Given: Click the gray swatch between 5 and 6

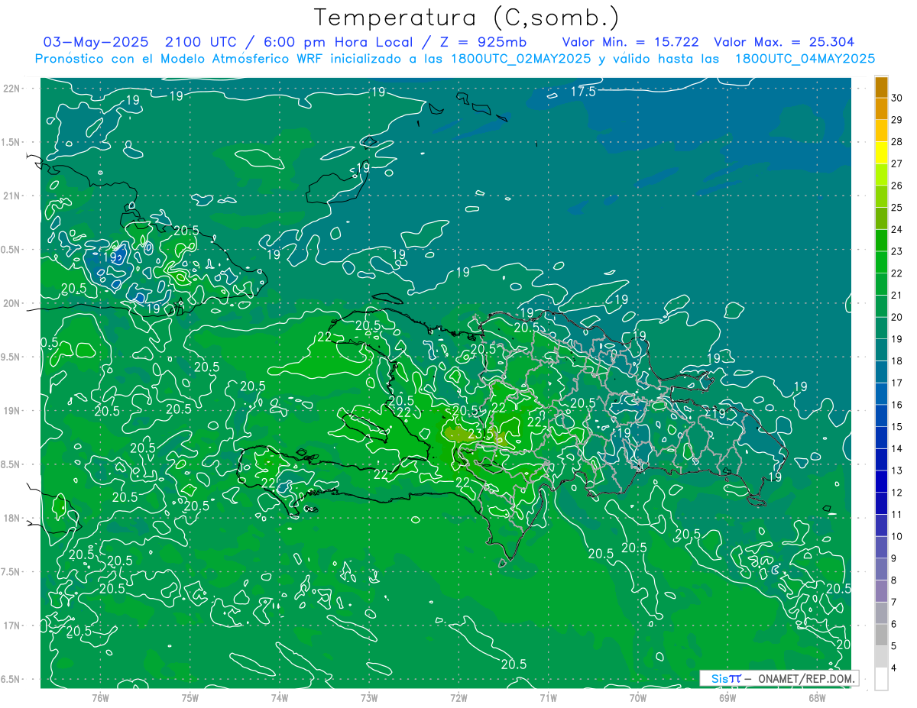Looking at the screenshot, I should [882, 635].
